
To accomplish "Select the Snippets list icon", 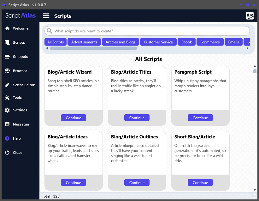I will pos(7,57).
